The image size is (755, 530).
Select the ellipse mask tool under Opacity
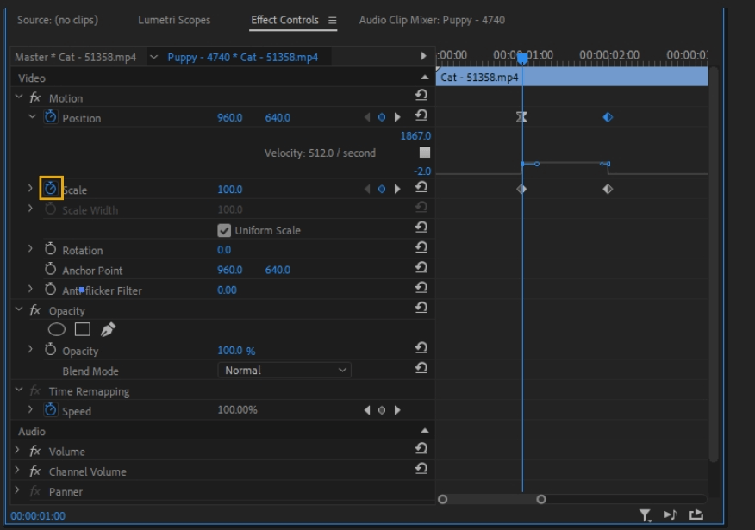[56, 329]
